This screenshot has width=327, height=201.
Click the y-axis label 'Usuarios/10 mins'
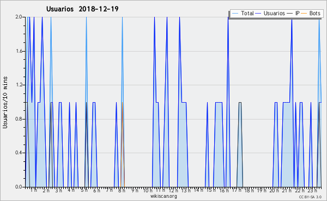(5, 103)
